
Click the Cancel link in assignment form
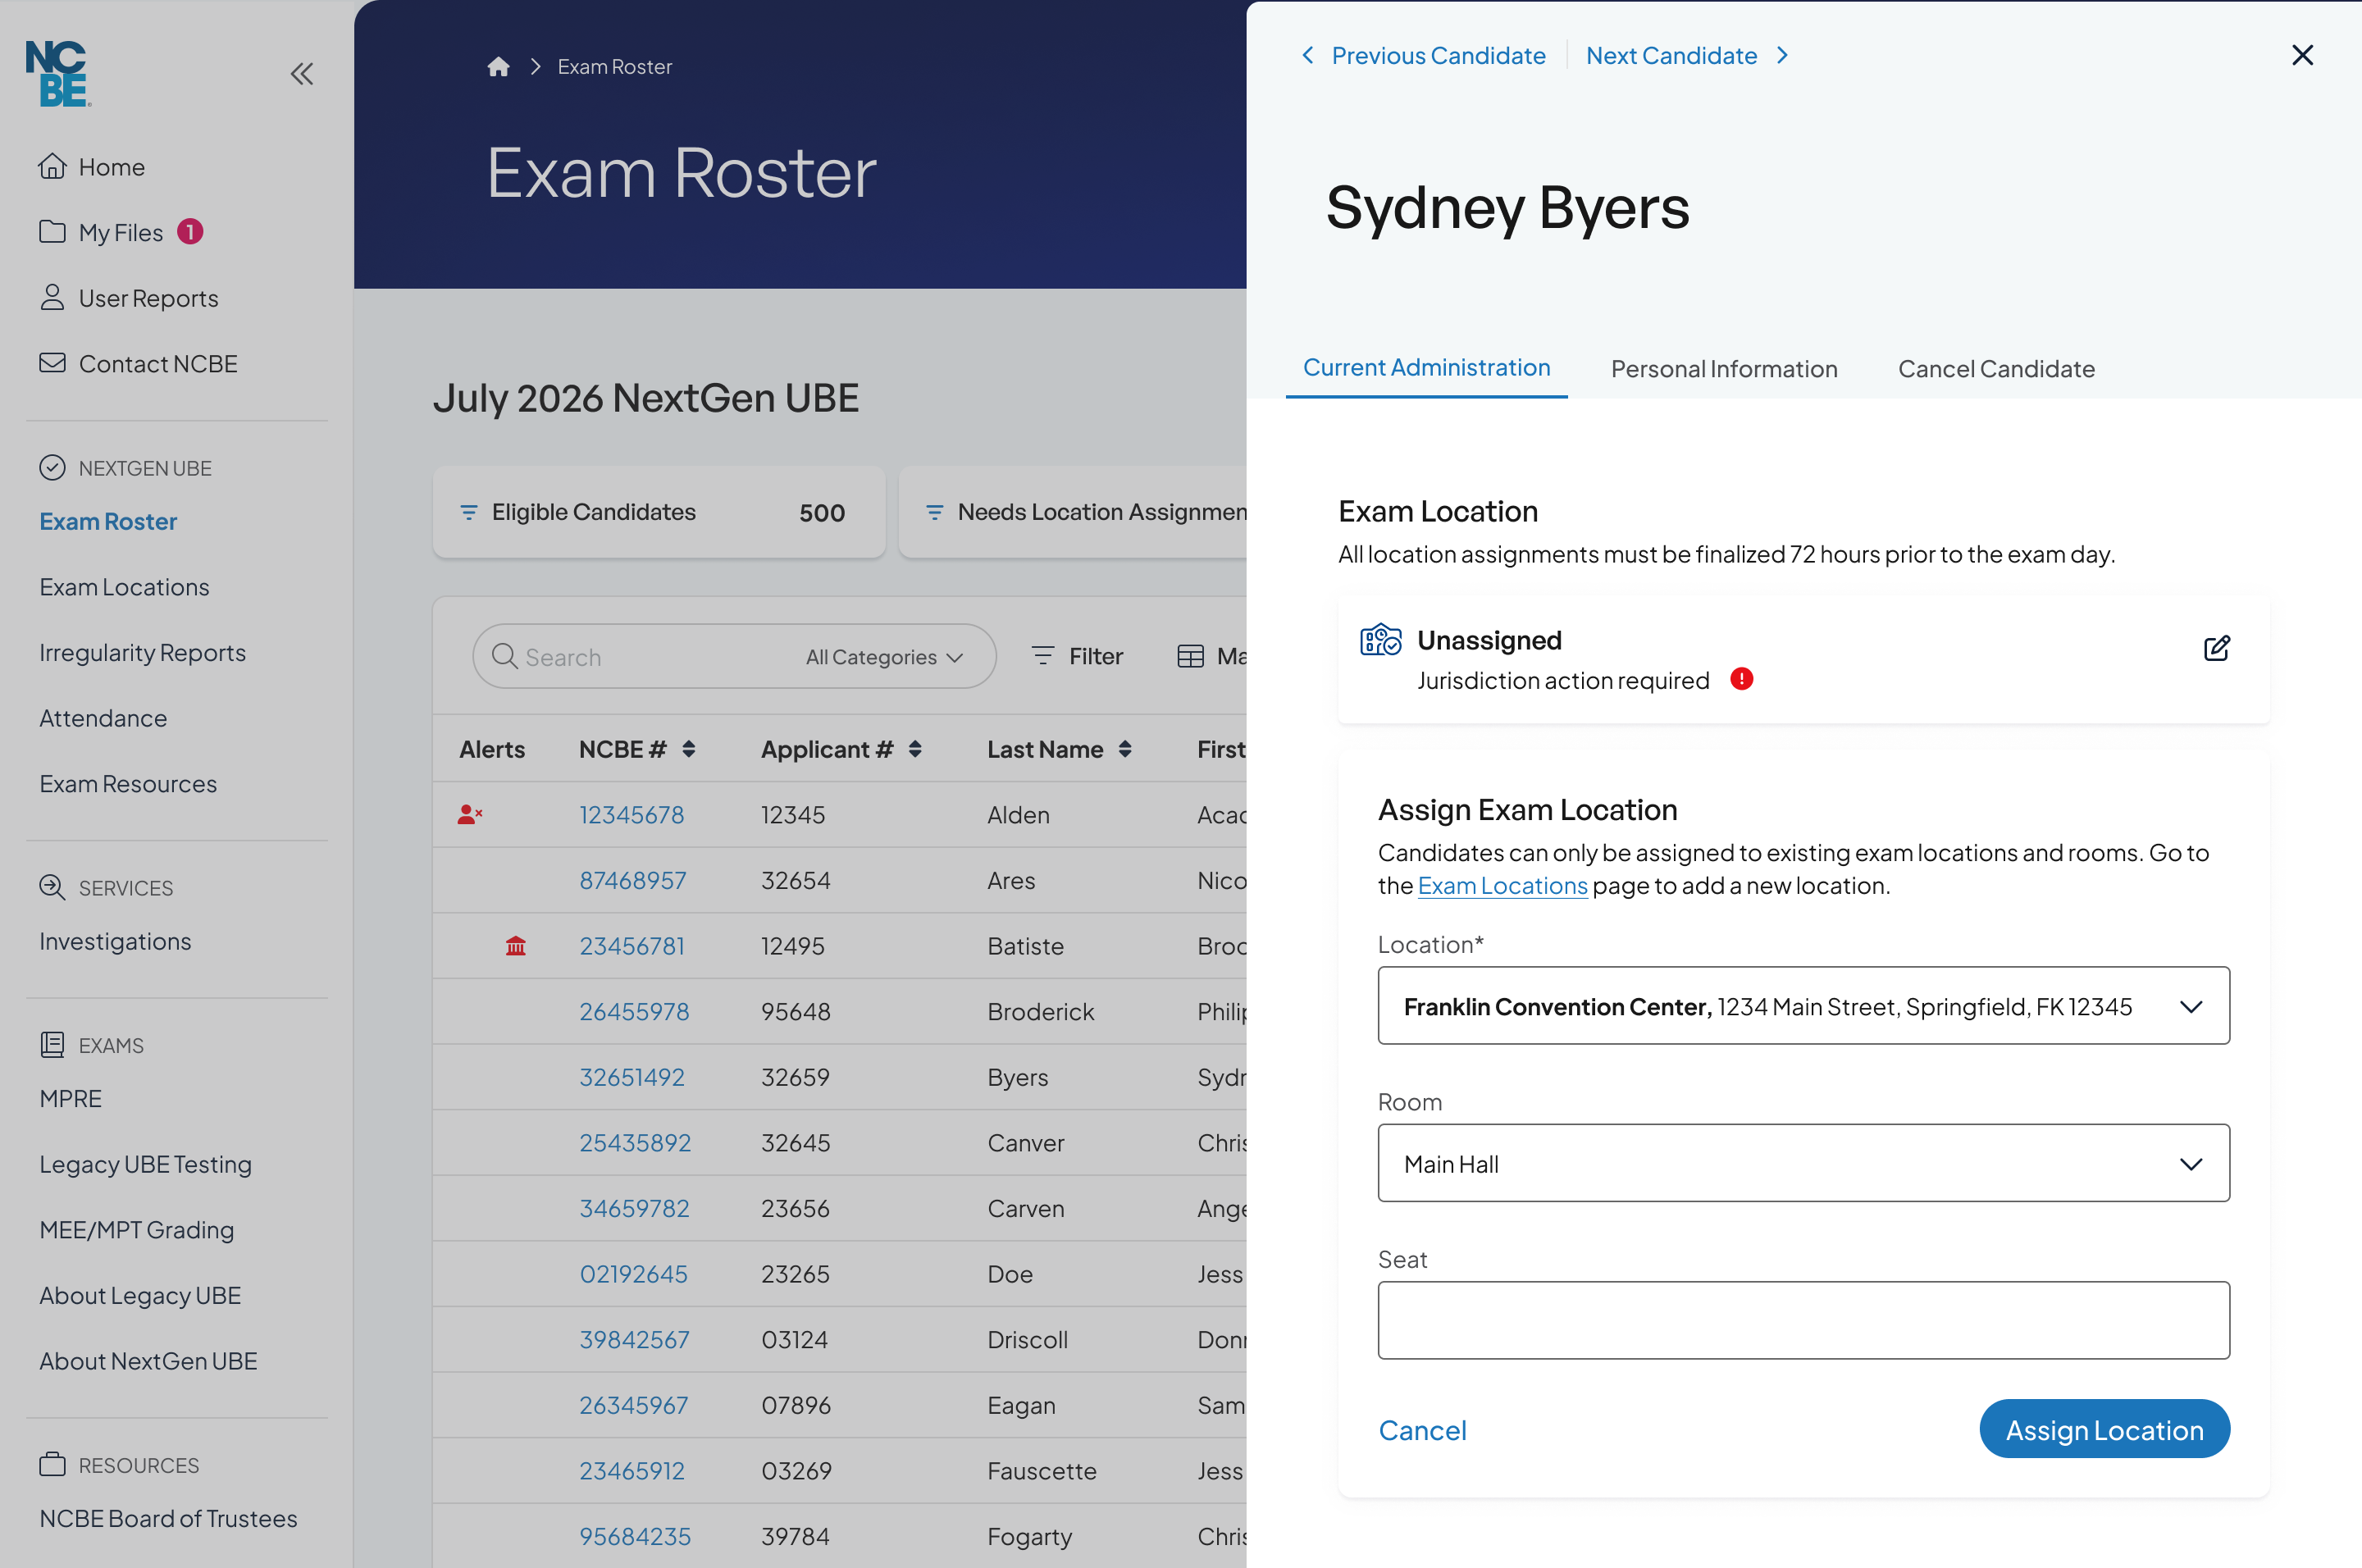click(1422, 1430)
